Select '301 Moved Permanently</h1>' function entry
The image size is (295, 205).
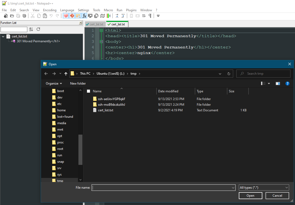pos(38,41)
